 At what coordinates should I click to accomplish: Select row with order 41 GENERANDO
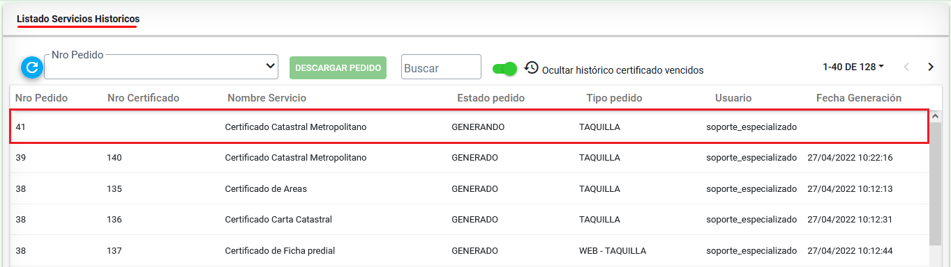click(469, 127)
